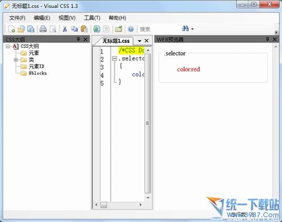
Task: Click editor horizontal scroll left arrow
Action: tap(96, 205)
